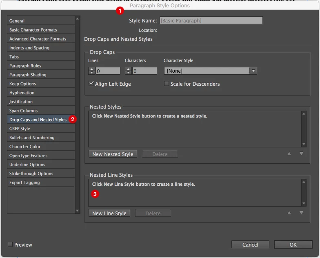Click Nested Line Styles list scroll down arrow

click(x=304, y=203)
